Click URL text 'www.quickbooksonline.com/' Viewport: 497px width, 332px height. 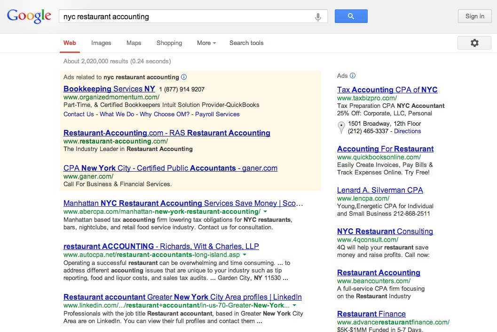379,157
